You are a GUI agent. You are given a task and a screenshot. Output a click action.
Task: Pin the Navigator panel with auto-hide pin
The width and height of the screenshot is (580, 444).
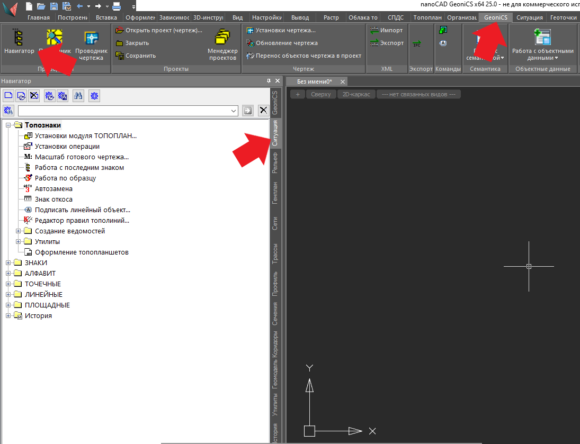pyautogui.click(x=269, y=81)
